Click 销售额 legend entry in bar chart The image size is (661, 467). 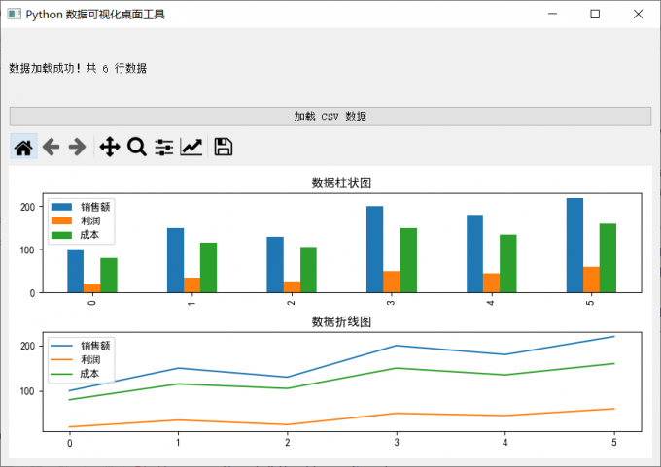95,207
